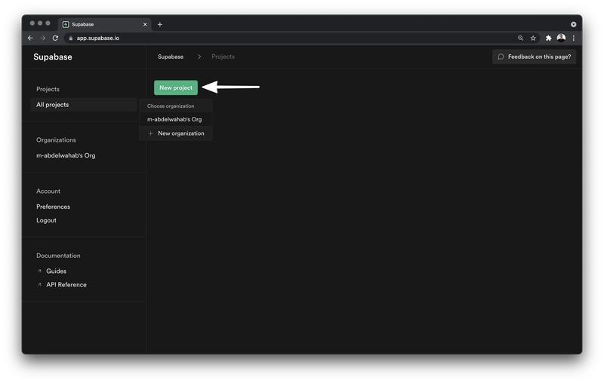Click the Documentation sidebar heading
This screenshot has height=383, width=604.
[x=58, y=256]
